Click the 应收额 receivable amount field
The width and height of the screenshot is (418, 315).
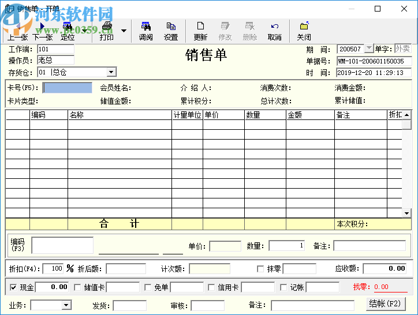click(x=385, y=269)
